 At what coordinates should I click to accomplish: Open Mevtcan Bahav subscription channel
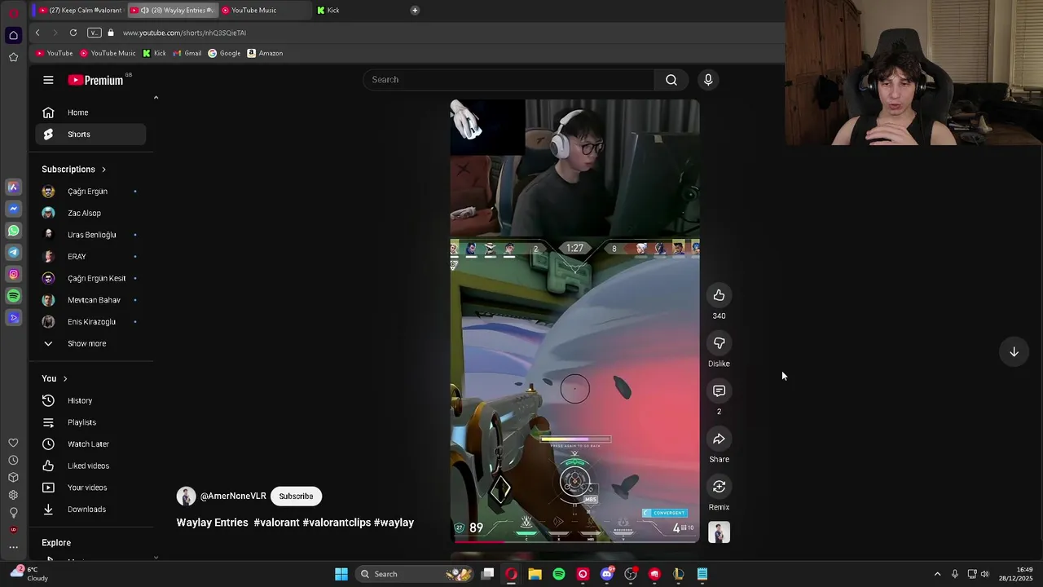(x=90, y=300)
